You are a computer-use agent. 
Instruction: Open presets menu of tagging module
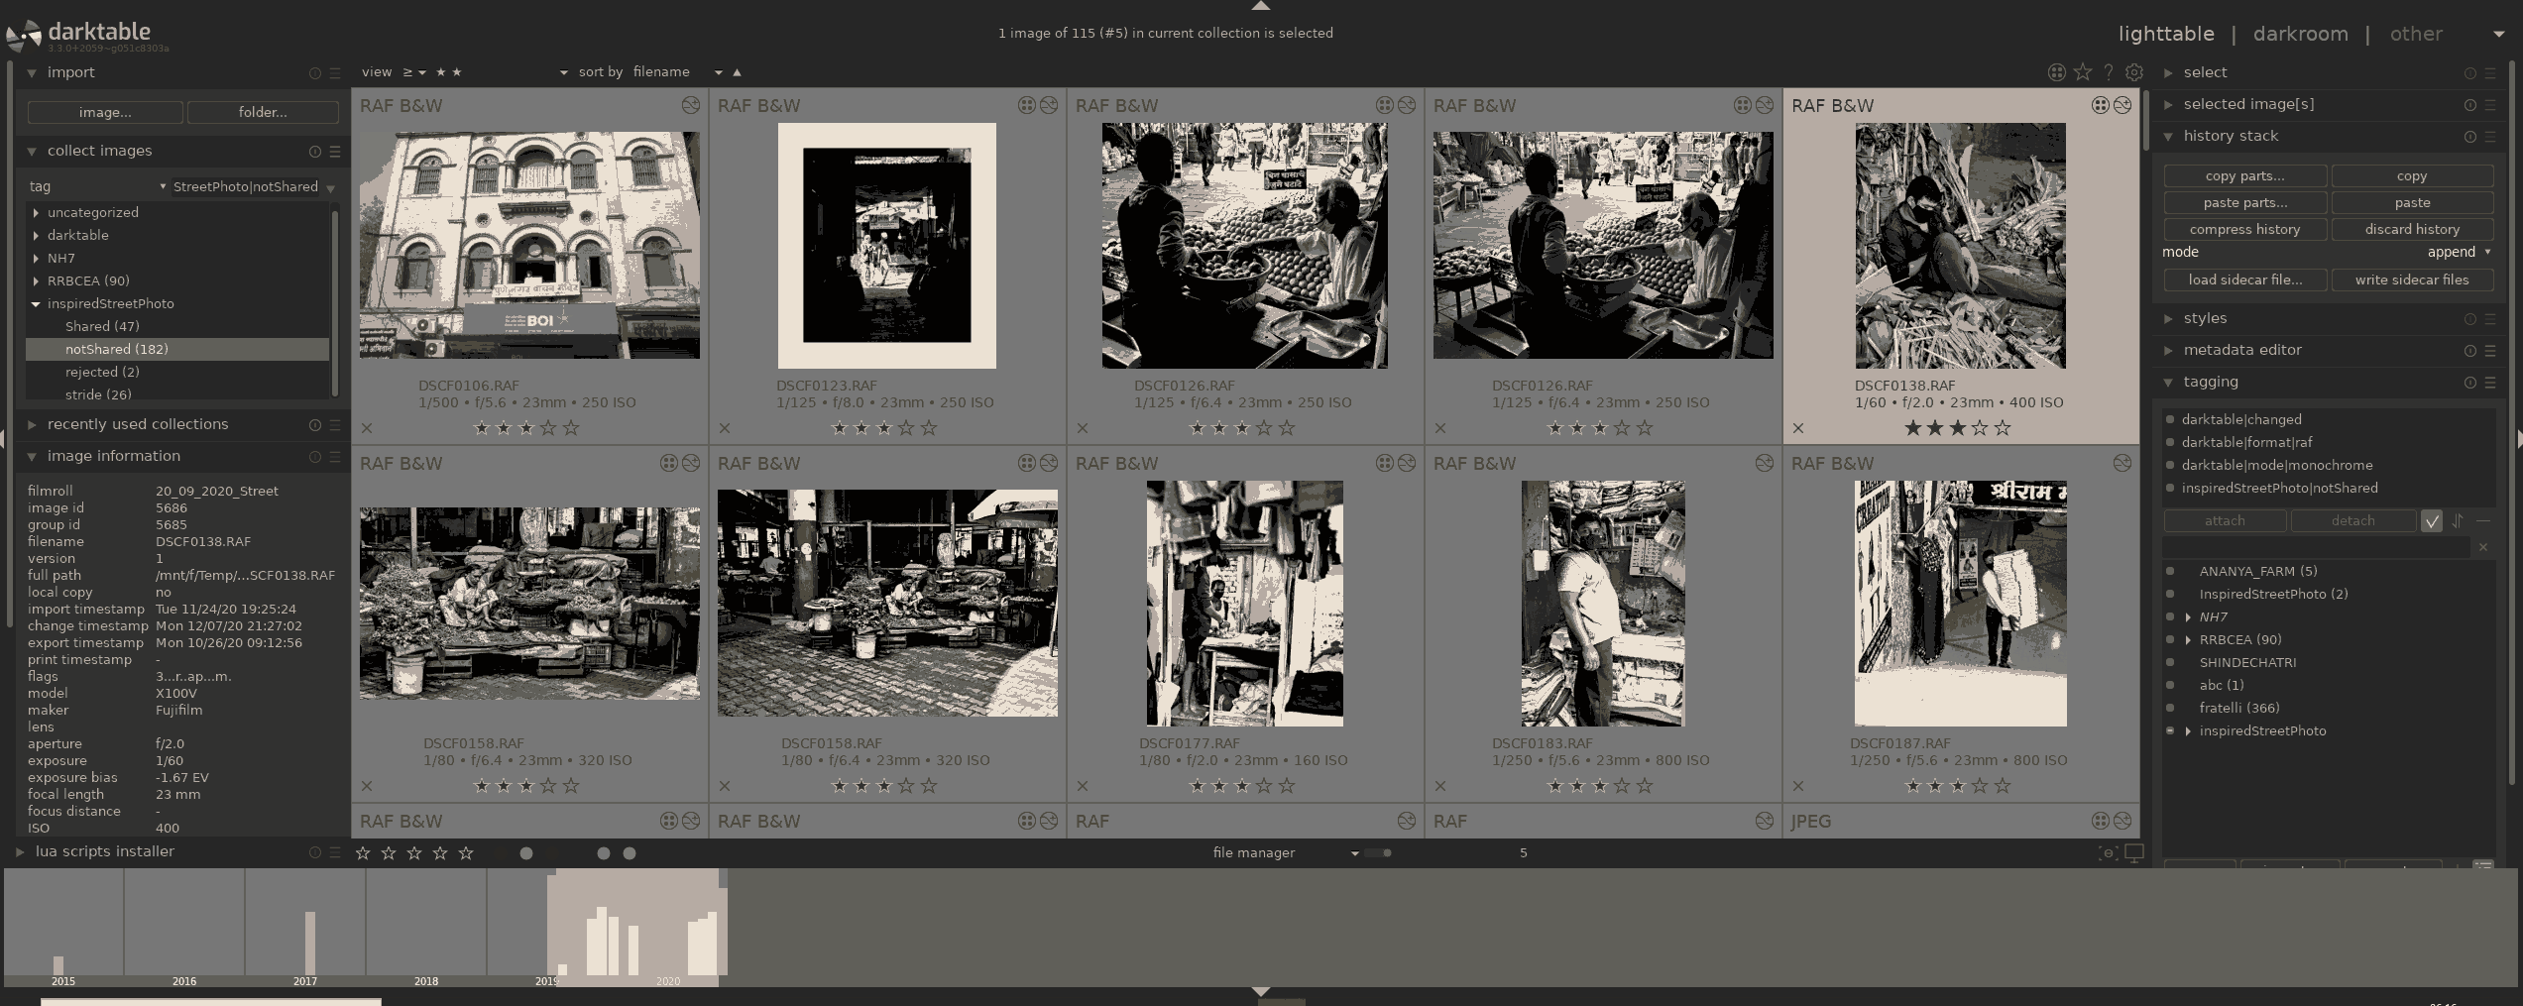[2490, 383]
